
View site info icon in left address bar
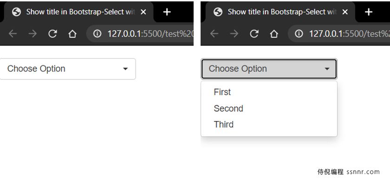point(97,33)
